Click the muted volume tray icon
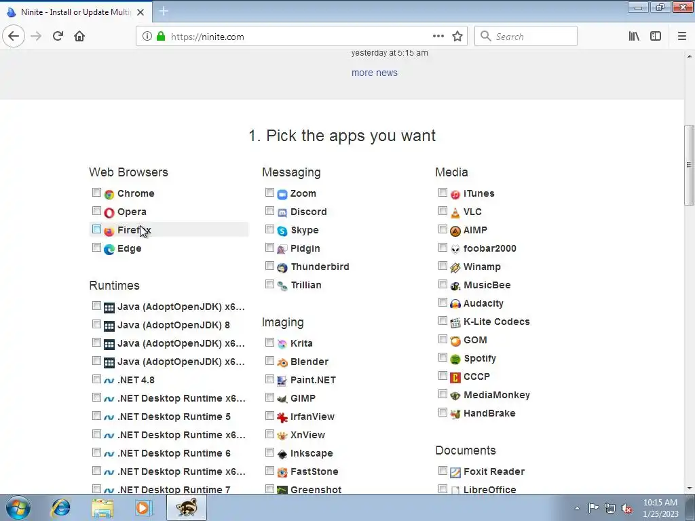 point(626,508)
